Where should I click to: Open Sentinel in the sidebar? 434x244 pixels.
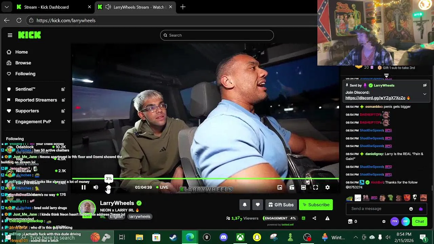coord(25,89)
